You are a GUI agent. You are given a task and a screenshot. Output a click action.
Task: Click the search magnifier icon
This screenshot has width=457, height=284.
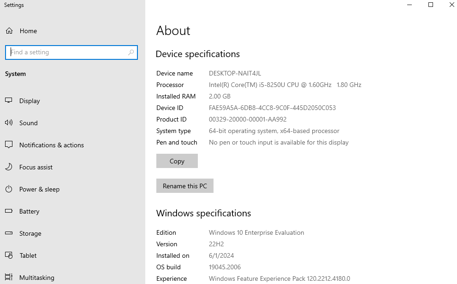pos(131,52)
